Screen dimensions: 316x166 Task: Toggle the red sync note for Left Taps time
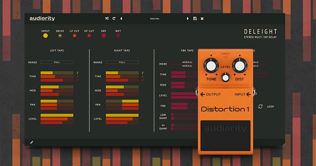pos(78,80)
